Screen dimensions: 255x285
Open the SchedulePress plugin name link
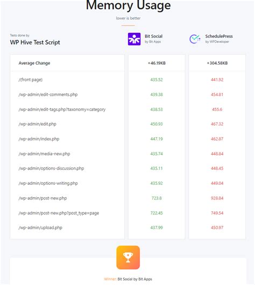219,36
